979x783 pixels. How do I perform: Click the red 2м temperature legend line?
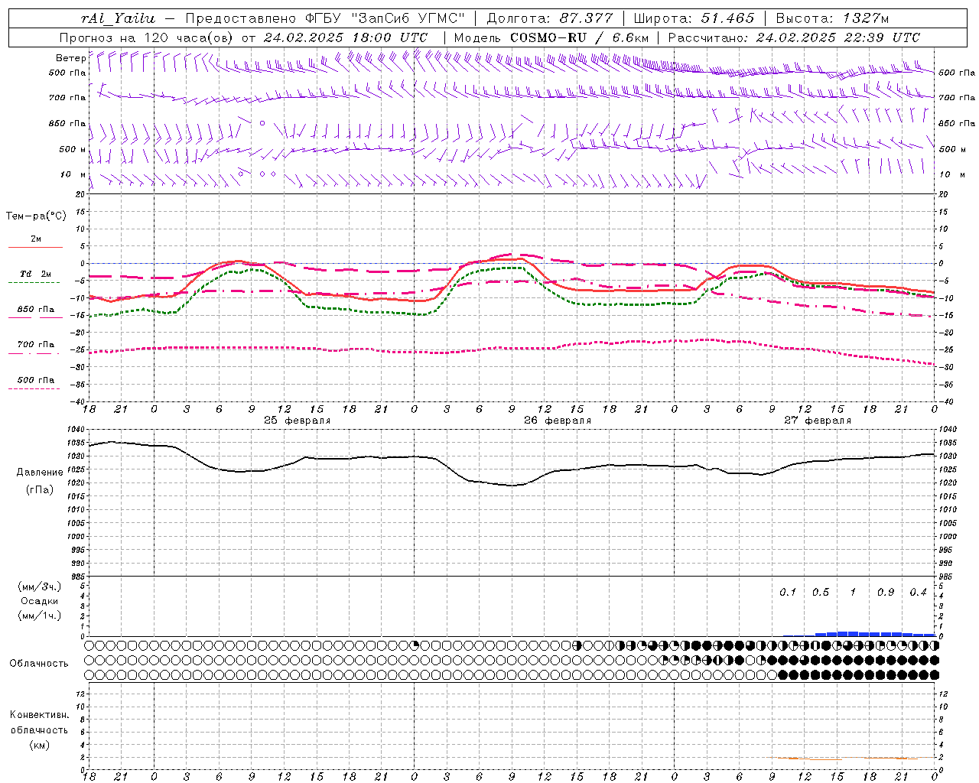click(x=35, y=247)
